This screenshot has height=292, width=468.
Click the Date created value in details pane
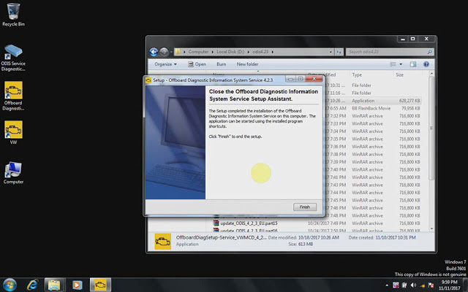click(x=396, y=237)
